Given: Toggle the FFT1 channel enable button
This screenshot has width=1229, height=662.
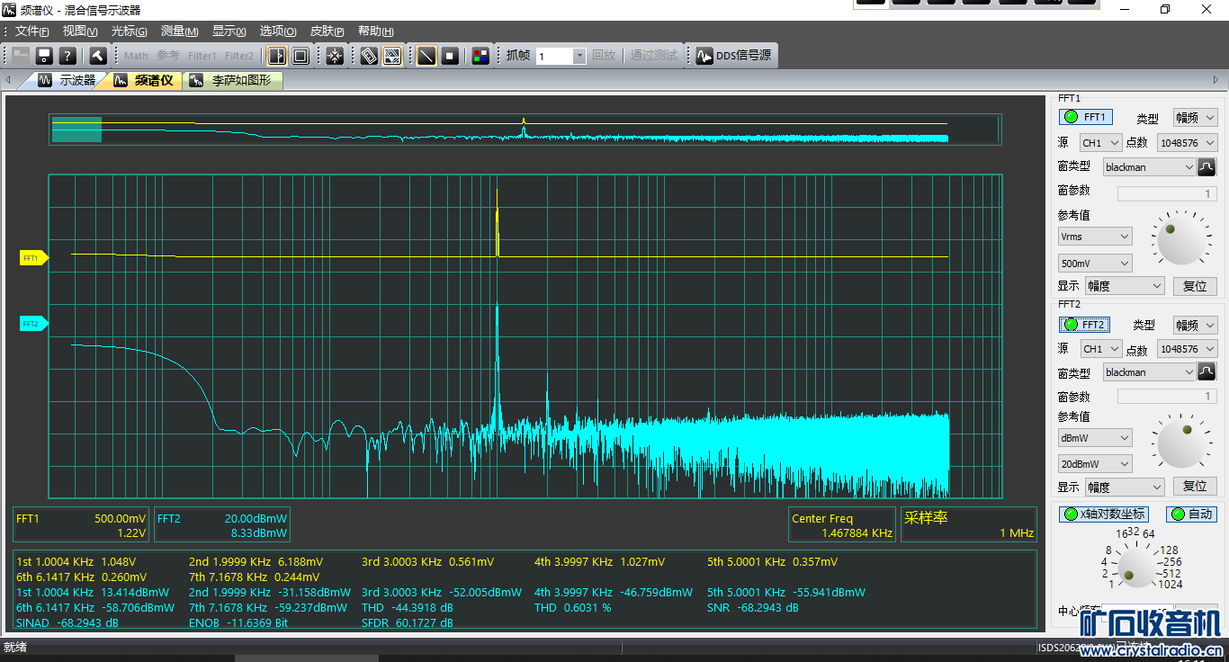Looking at the screenshot, I should tap(1086, 117).
